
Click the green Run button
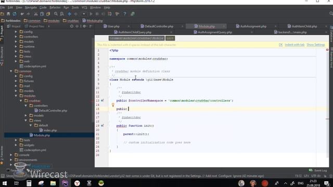(x=91, y=14)
